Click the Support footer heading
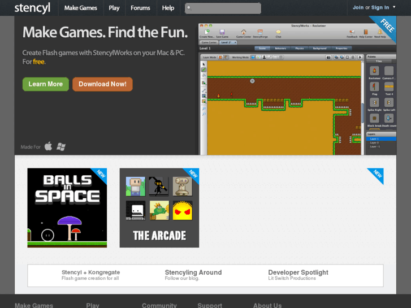The height and width of the screenshot is (308, 411). pyautogui.click(x=210, y=305)
